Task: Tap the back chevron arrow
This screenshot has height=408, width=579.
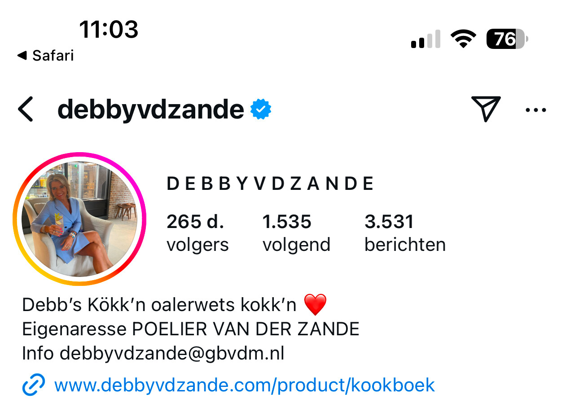Action: tap(26, 110)
